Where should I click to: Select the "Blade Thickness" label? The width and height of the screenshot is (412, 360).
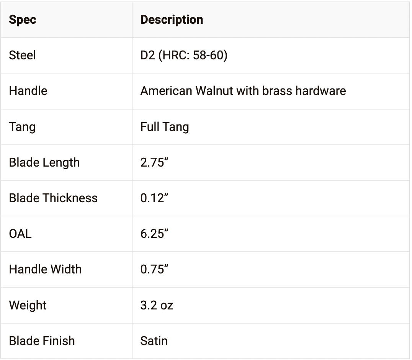(53, 198)
